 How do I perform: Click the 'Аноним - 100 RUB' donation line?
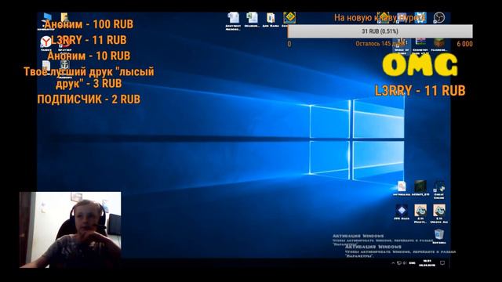(89, 24)
